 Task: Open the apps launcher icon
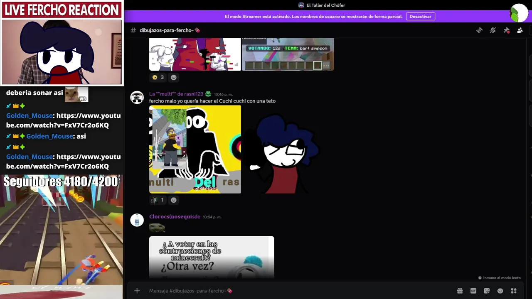coord(514,291)
